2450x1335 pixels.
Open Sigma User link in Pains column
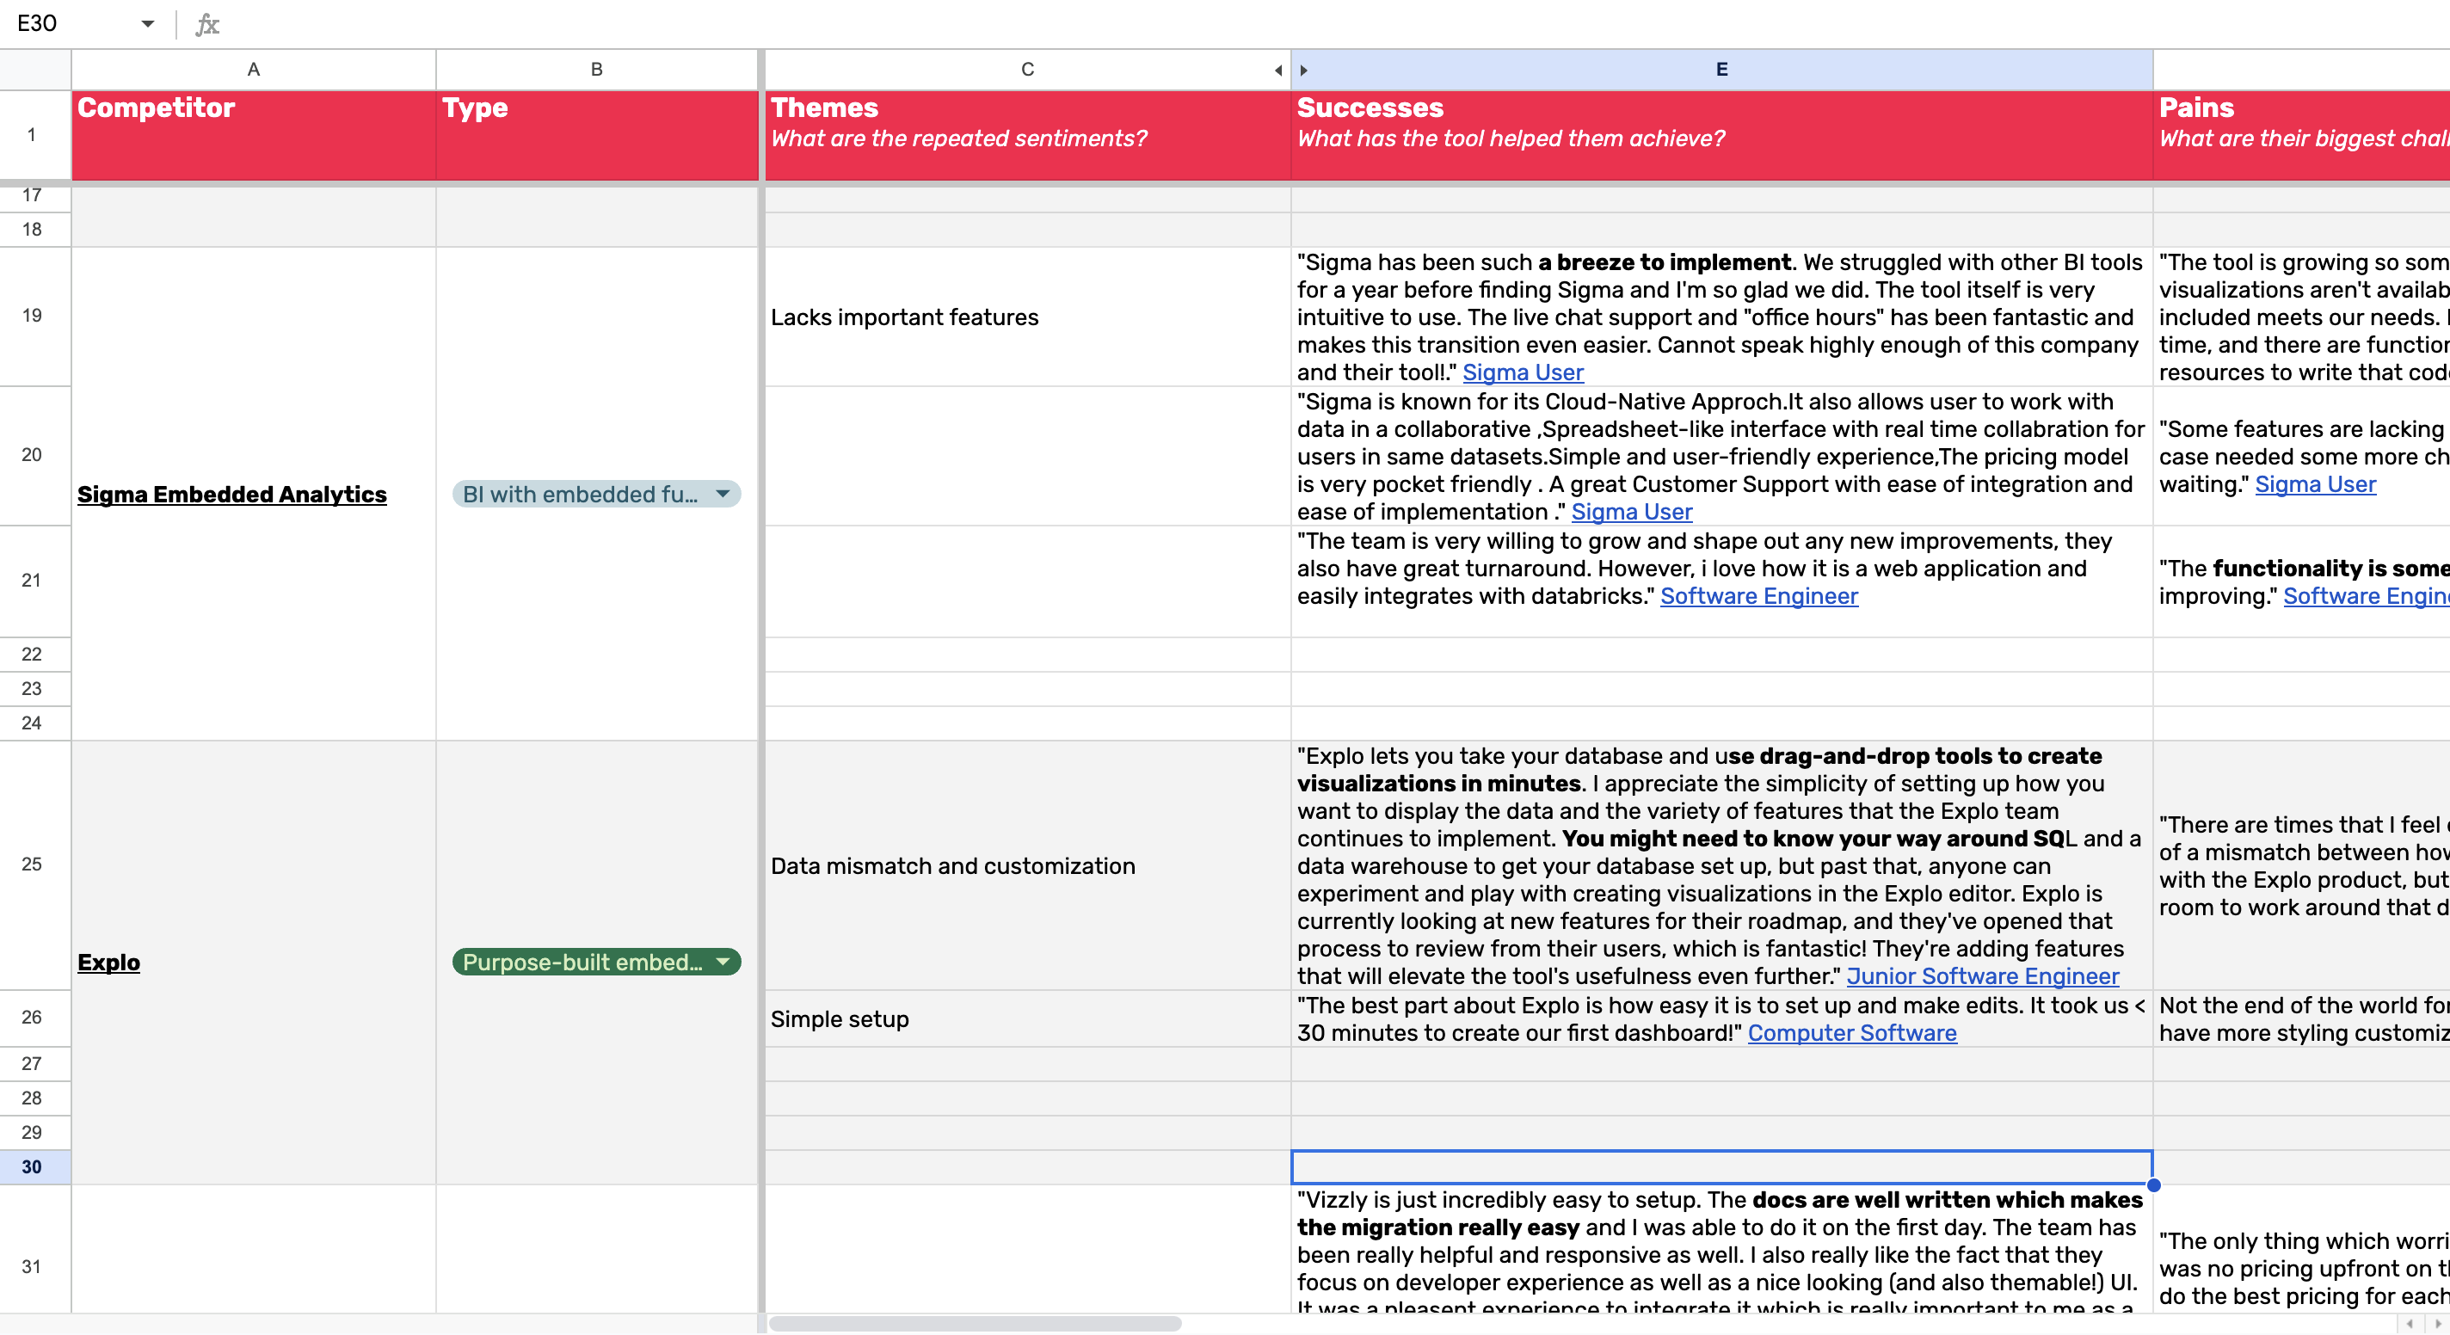pyautogui.click(x=2315, y=485)
